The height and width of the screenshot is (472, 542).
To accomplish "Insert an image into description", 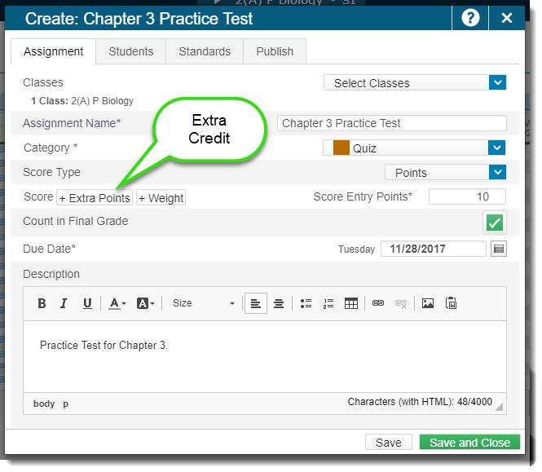I will 427,303.
